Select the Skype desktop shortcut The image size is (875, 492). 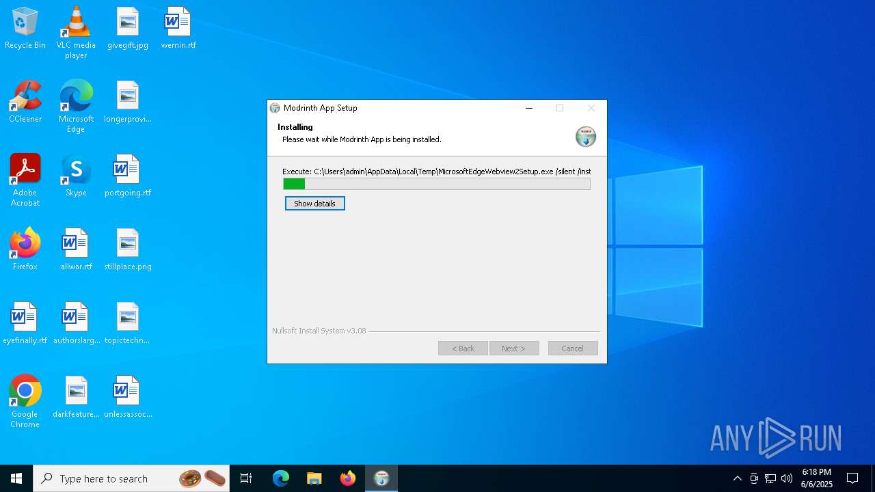(x=76, y=176)
